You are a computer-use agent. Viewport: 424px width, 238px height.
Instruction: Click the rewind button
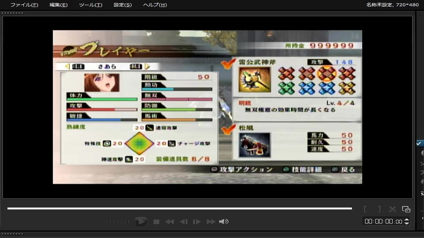pyautogui.click(x=170, y=222)
